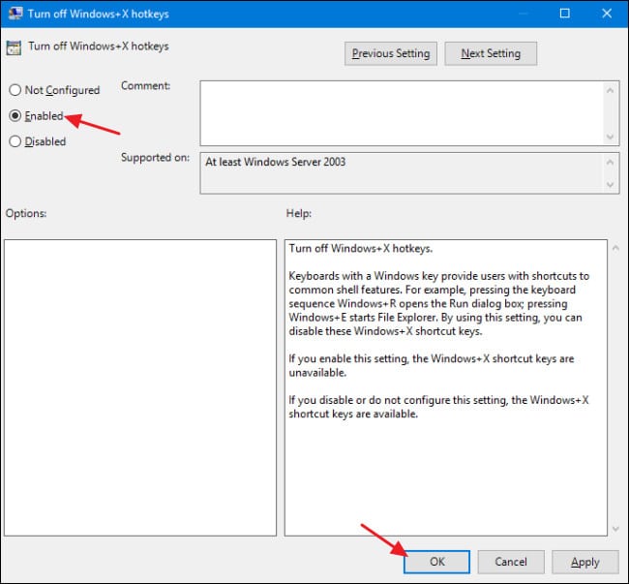Click the 'Options:' label
This screenshot has width=629, height=584.
click(26, 213)
